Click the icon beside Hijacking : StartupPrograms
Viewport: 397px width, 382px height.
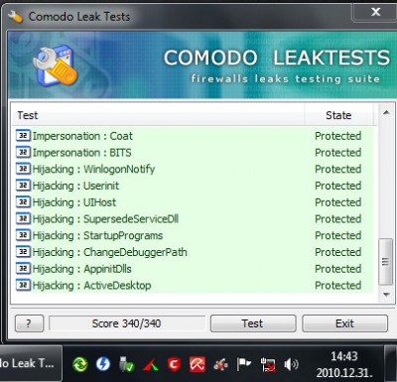[23, 235]
